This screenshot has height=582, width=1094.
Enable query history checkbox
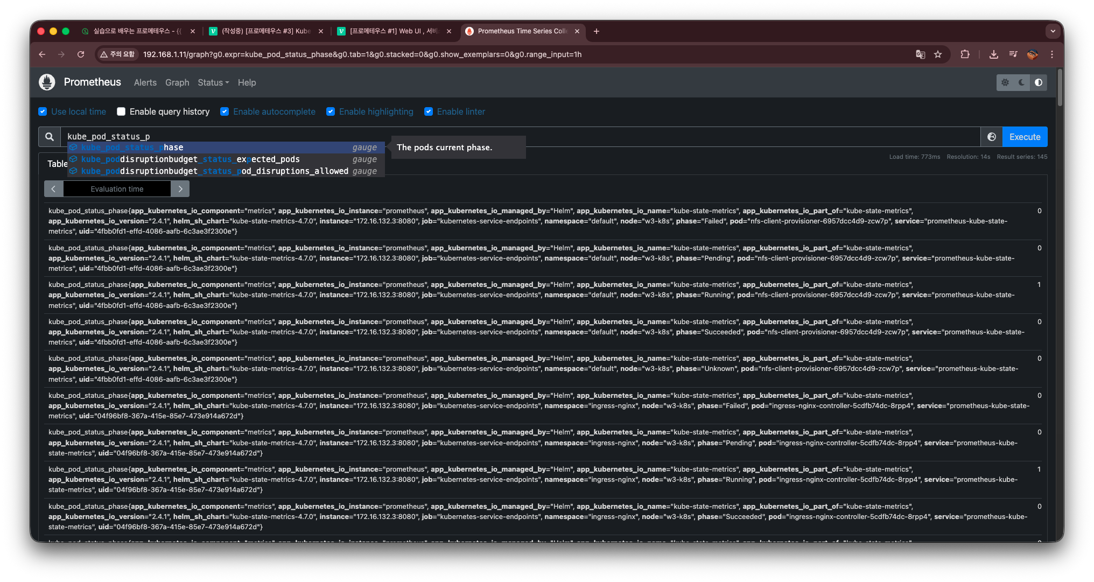[x=121, y=111]
